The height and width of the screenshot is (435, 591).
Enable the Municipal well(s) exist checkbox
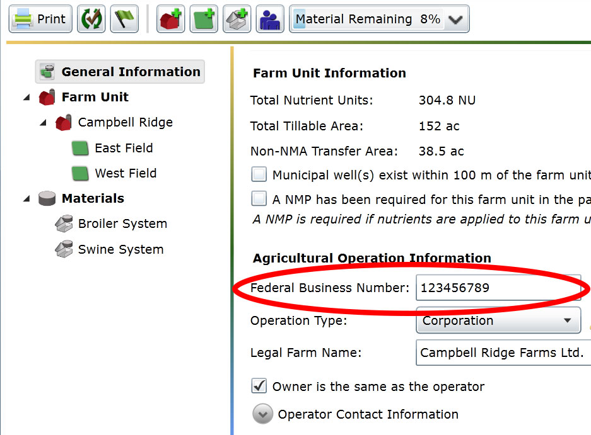pyautogui.click(x=259, y=174)
